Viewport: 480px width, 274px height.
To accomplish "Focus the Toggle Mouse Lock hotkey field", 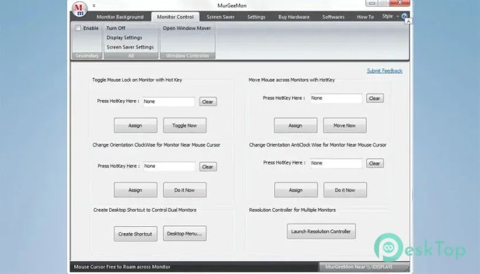I will pos(169,101).
